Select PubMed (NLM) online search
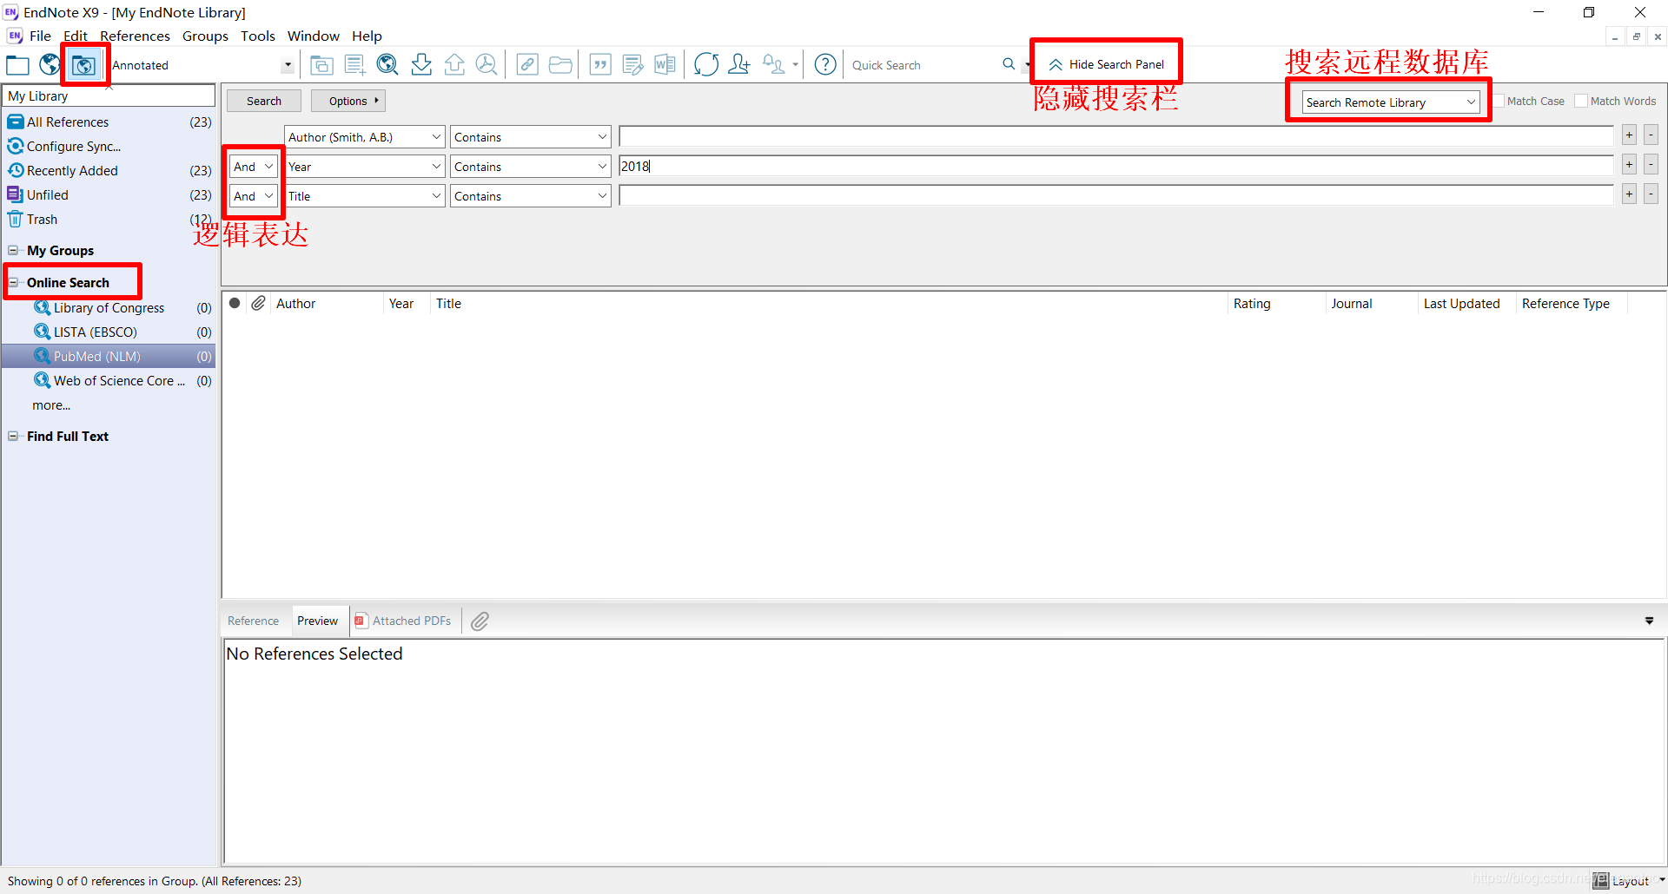Screen dimensions: 1668x894 (x=109, y=357)
